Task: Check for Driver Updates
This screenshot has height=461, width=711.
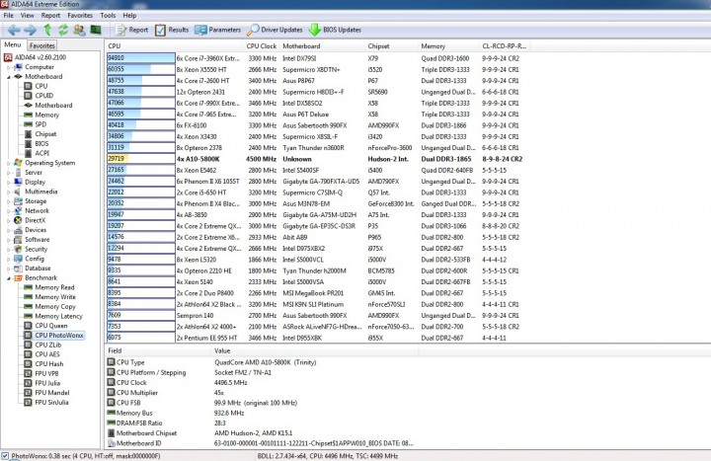Action: tap(275, 30)
